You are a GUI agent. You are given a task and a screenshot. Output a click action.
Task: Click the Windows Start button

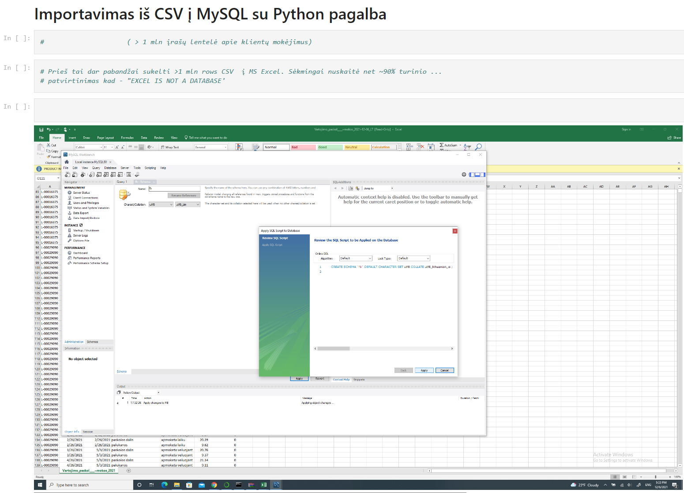[x=40, y=485]
